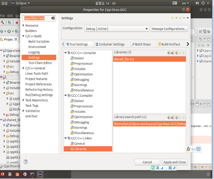Viewport: 214px width, 179px height.
Task: Switch to the Build Steps tab
Action: pyautogui.click(x=141, y=44)
